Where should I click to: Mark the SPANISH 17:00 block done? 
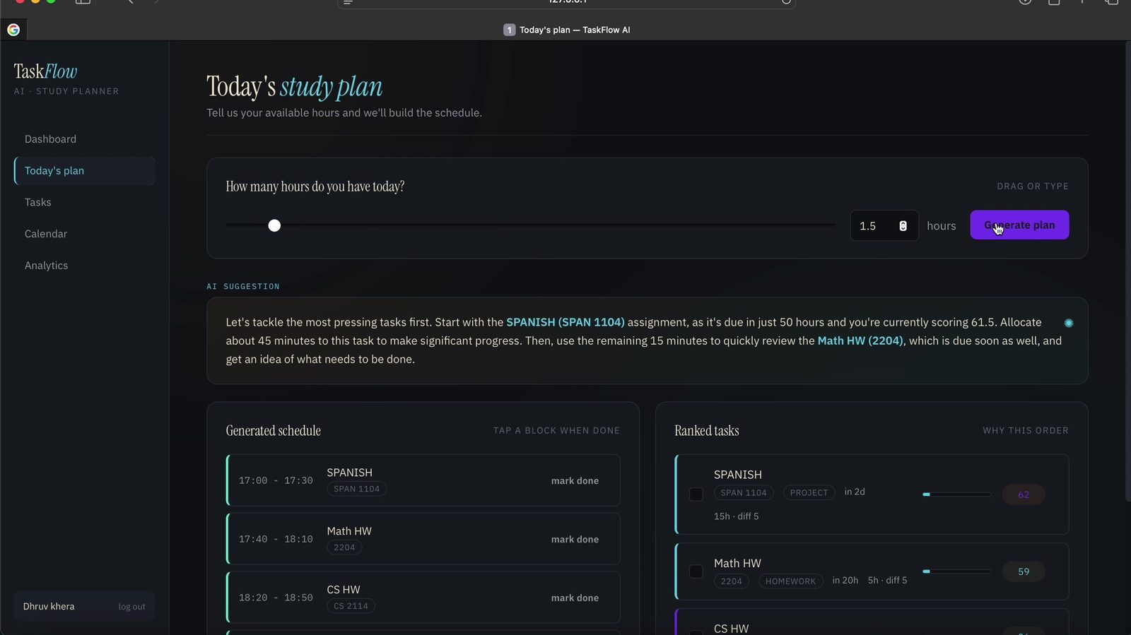575,481
